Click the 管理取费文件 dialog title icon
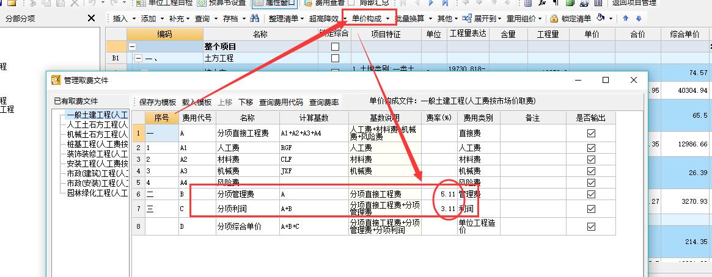The width and height of the screenshot is (712, 277). point(56,81)
